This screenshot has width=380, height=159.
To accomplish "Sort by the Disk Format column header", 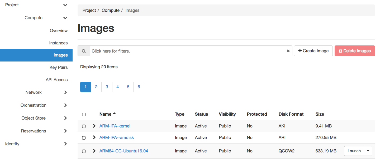I will pos(291,114).
